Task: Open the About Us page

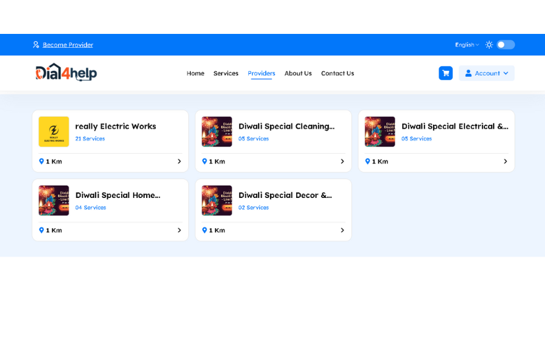Action: pos(298,73)
